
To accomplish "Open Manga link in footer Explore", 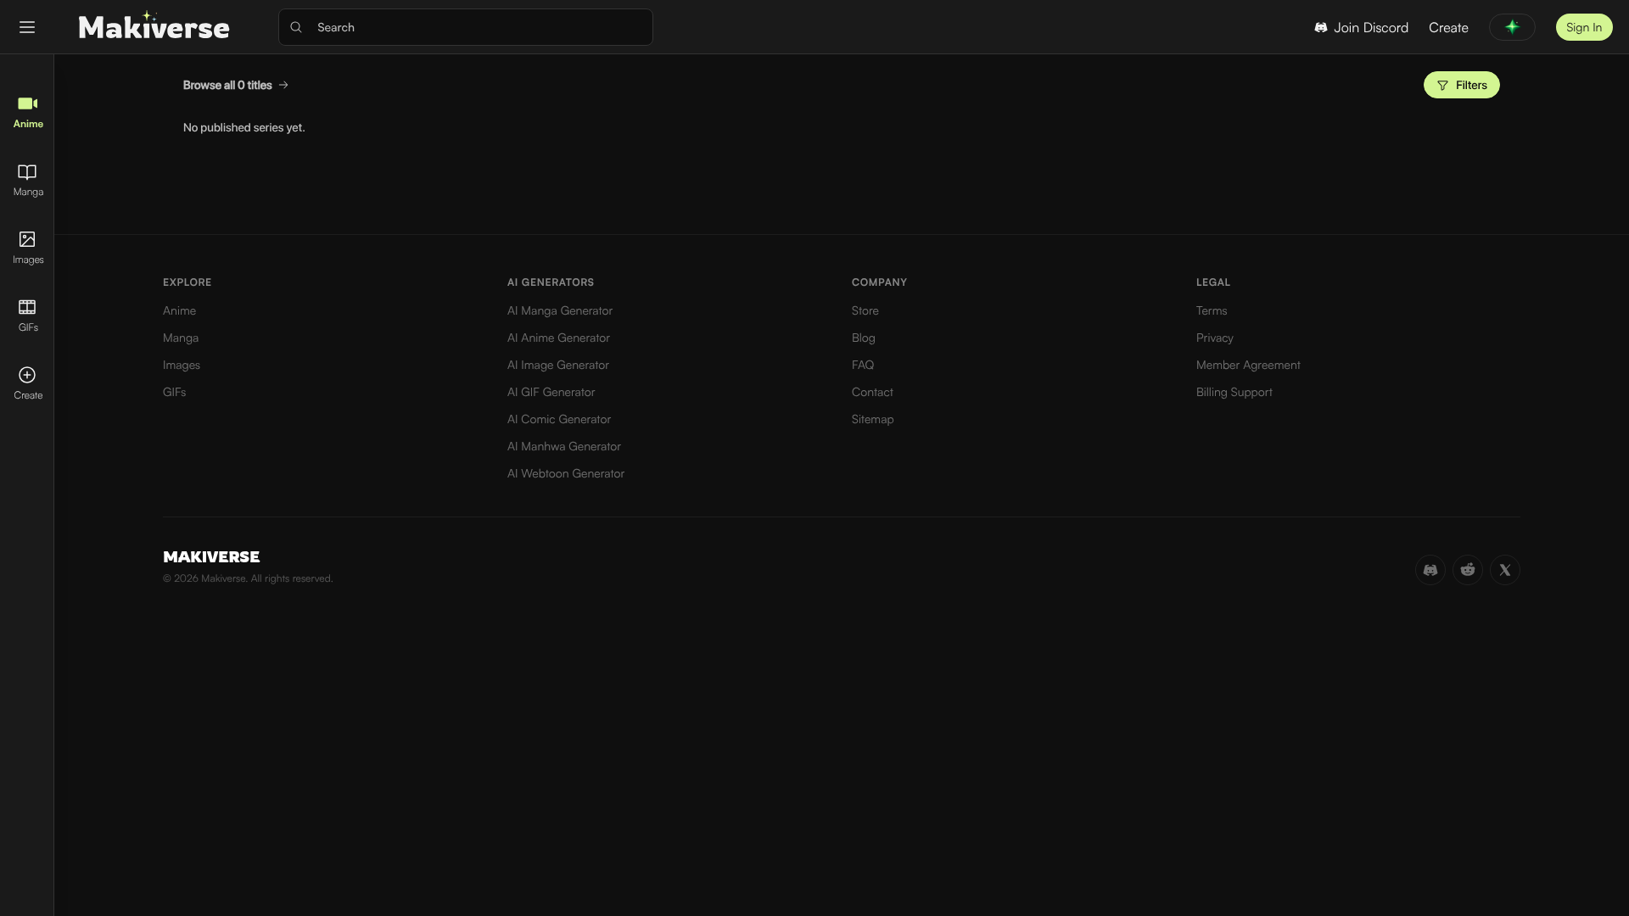I will pyautogui.click(x=181, y=338).
